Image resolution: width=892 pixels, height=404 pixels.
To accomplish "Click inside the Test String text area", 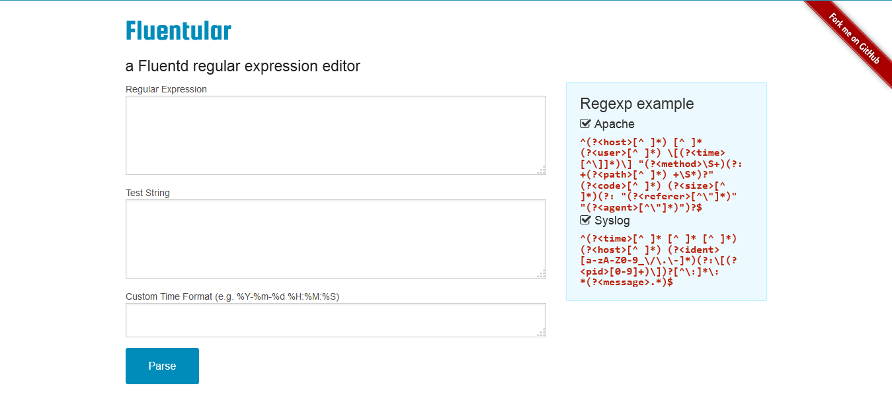I will click(335, 239).
